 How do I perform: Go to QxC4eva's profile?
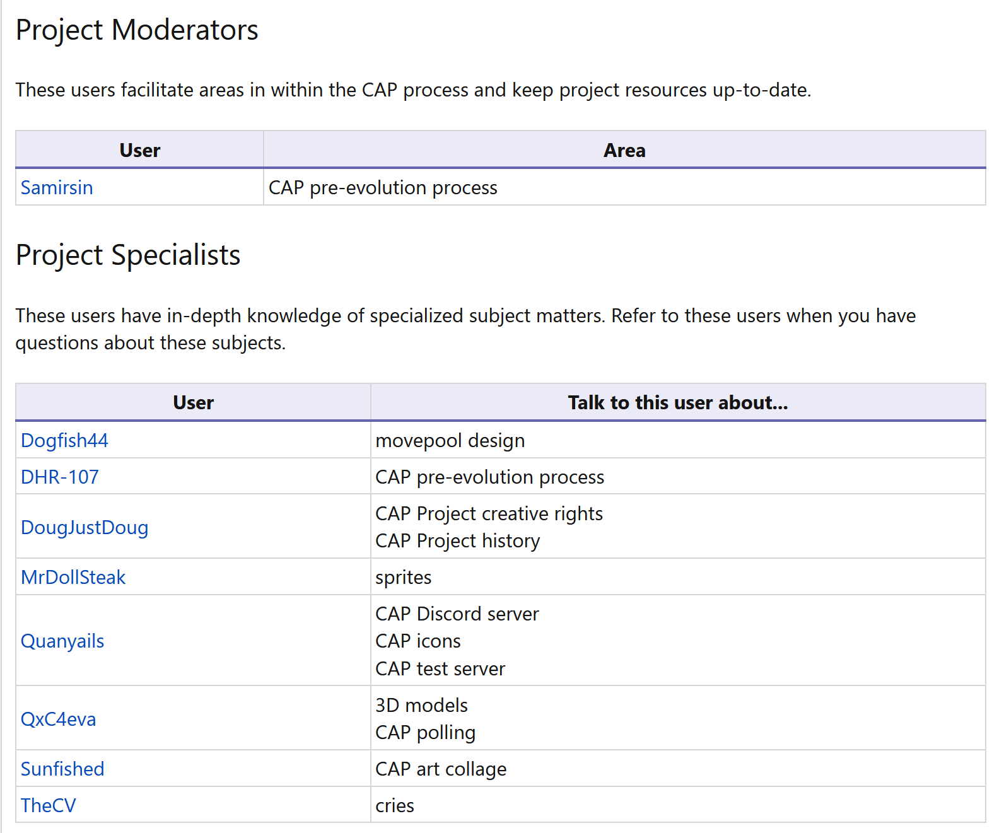click(x=59, y=719)
